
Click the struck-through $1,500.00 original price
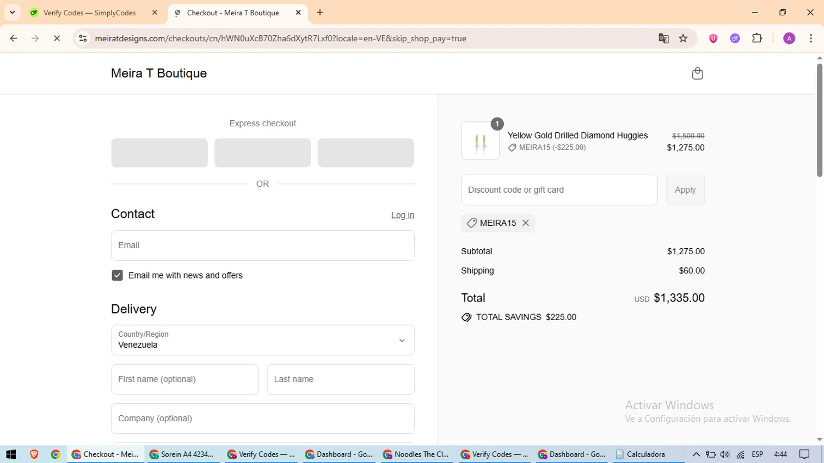click(x=688, y=136)
